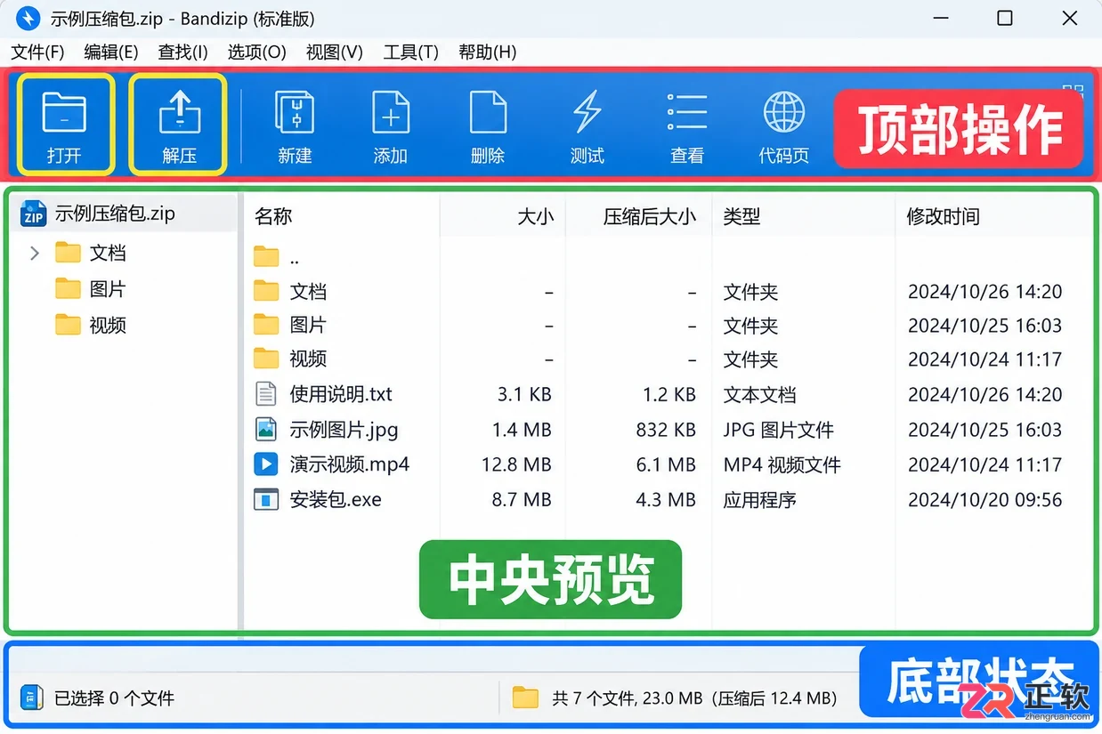This screenshot has width=1102, height=734.
Task: Click the 4.3 MB compressed size cell
Action: [666, 500]
